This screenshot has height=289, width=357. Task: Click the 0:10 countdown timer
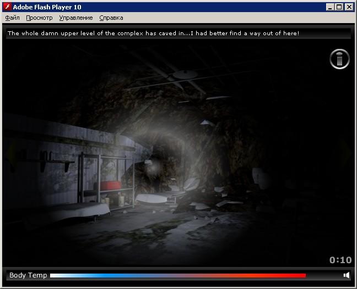[340, 260]
